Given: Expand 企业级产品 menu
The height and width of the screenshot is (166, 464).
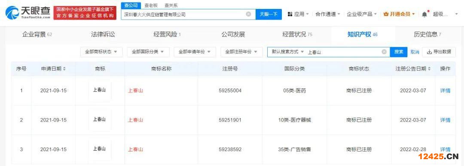Looking at the screenshot, I should click(362, 14).
